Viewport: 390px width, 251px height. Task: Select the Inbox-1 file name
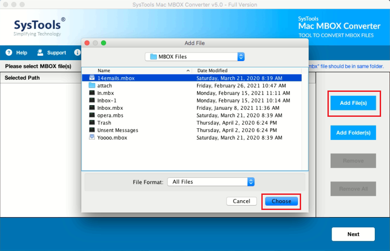coord(107,101)
